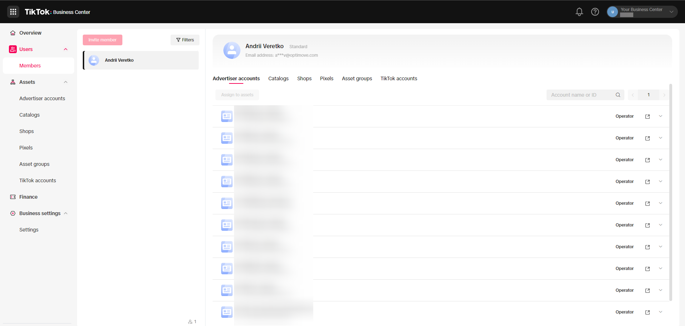Screen dimensions: 685x326
Task: Click the last row's advertiser account icon
Action: tap(227, 312)
